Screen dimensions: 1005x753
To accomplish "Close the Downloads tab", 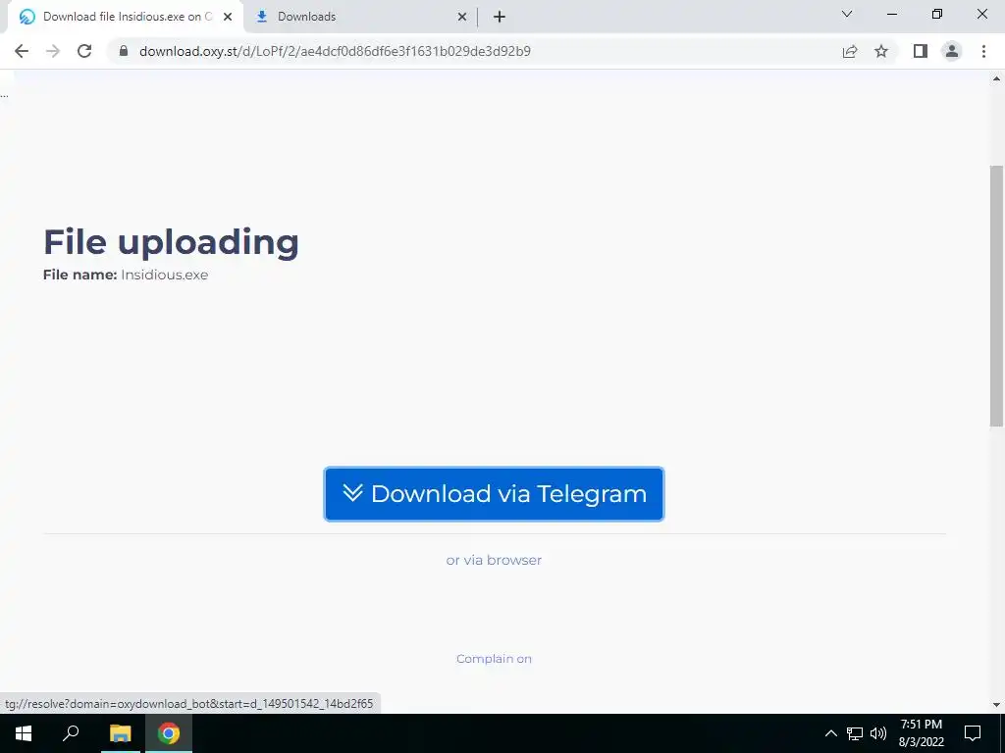I will [x=462, y=17].
